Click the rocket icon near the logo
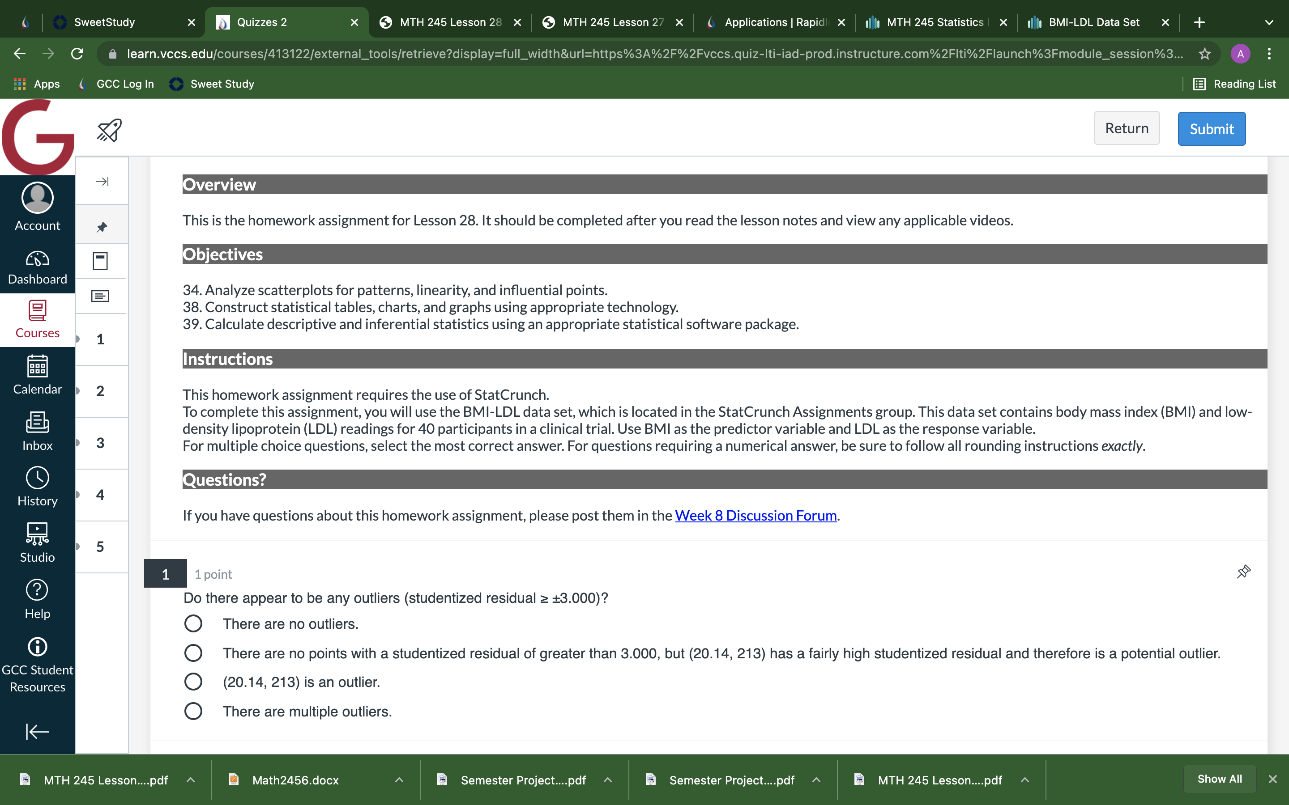 pos(109,130)
